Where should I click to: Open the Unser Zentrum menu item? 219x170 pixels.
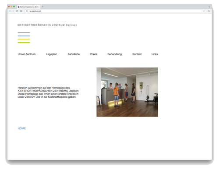tap(27, 54)
